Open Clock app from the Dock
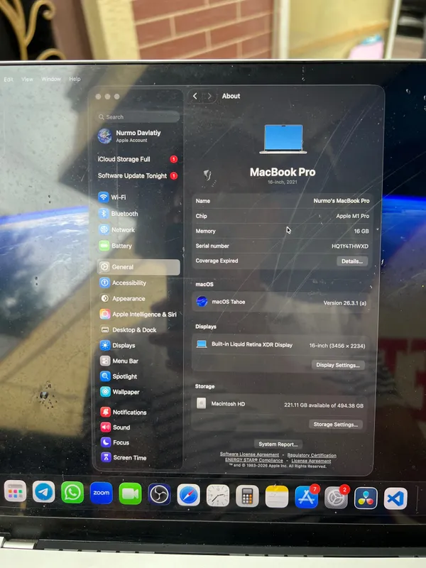Viewport: 426px width, 568px height. (218, 496)
